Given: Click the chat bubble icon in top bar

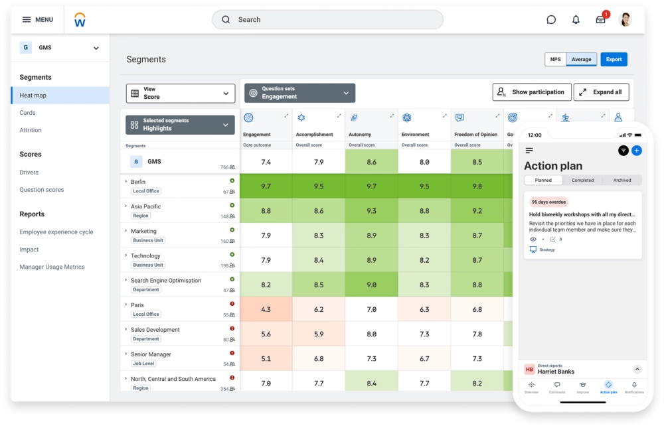Looking at the screenshot, I should pos(552,19).
